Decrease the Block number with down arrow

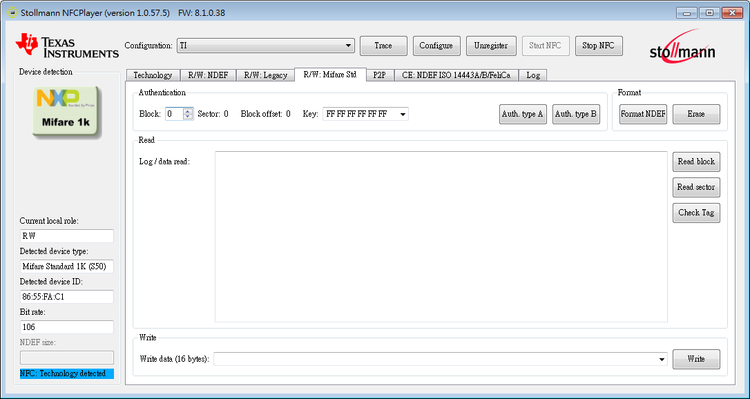188,117
